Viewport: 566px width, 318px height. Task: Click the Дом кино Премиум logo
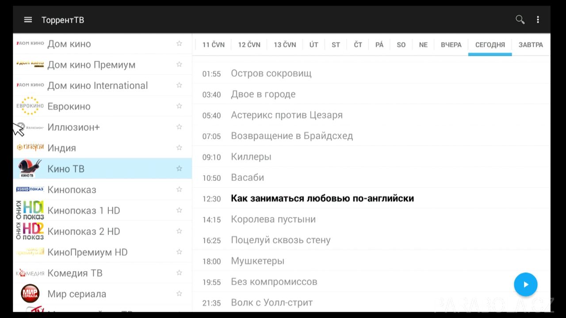click(30, 64)
